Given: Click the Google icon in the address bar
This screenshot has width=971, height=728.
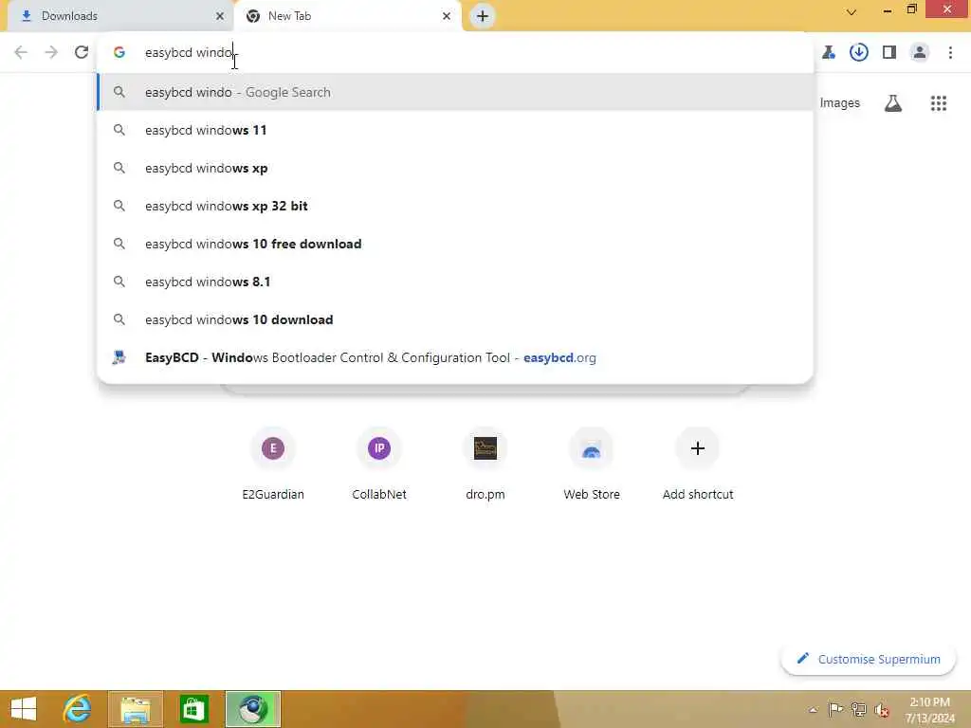Looking at the screenshot, I should coord(119,53).
